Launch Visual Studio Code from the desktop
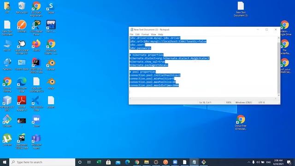This screenshot has width=295, height=166. pyautogui.click(x=36, y=103)
